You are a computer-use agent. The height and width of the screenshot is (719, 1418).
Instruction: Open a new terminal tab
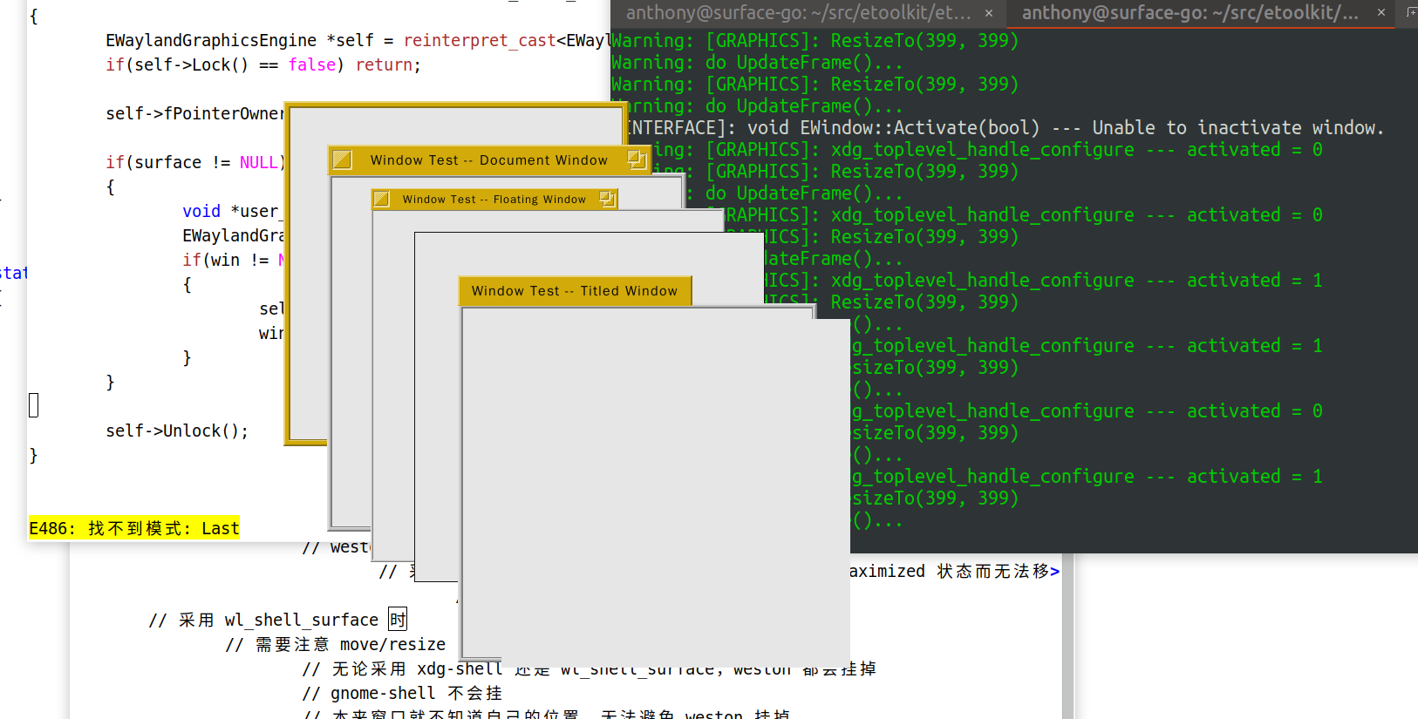1410,12
